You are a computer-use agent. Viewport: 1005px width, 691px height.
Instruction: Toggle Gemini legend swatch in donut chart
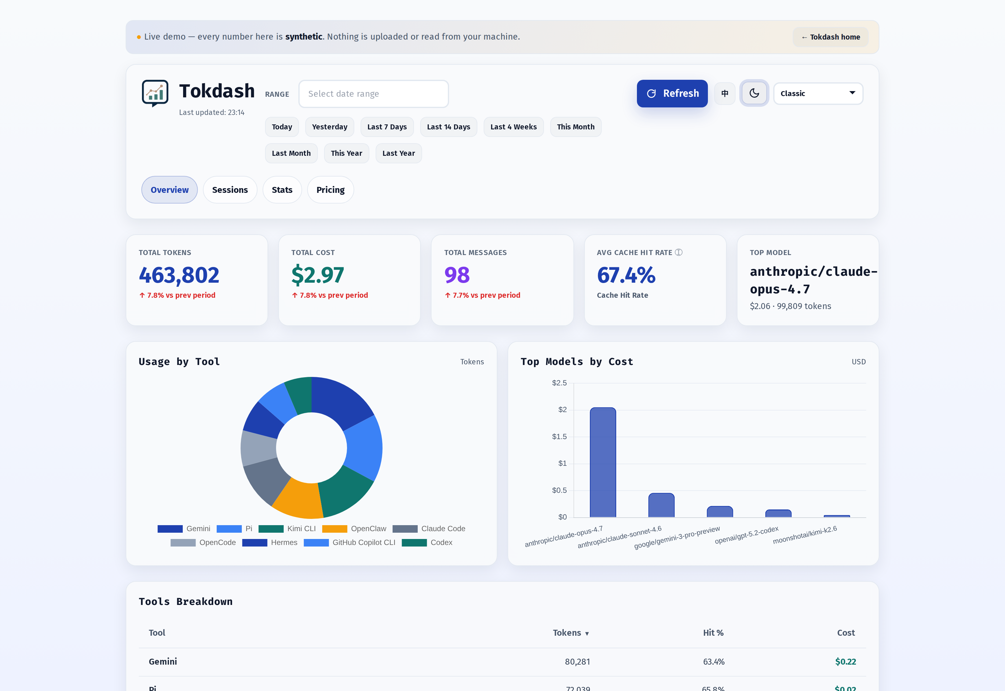pyautogui.click(x=170, y=529)
